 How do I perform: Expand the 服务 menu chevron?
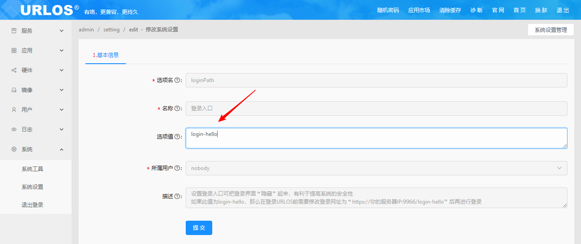click(62, 31)
